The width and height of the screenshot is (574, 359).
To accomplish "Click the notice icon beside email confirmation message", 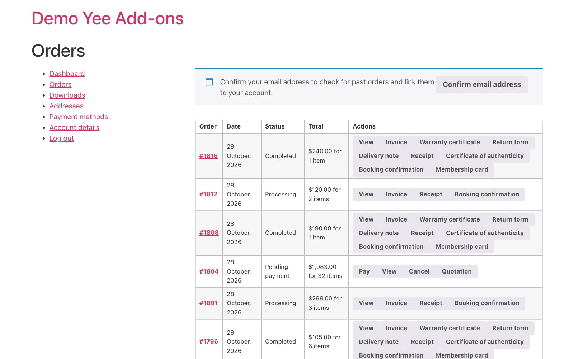I will pos(209,82).
